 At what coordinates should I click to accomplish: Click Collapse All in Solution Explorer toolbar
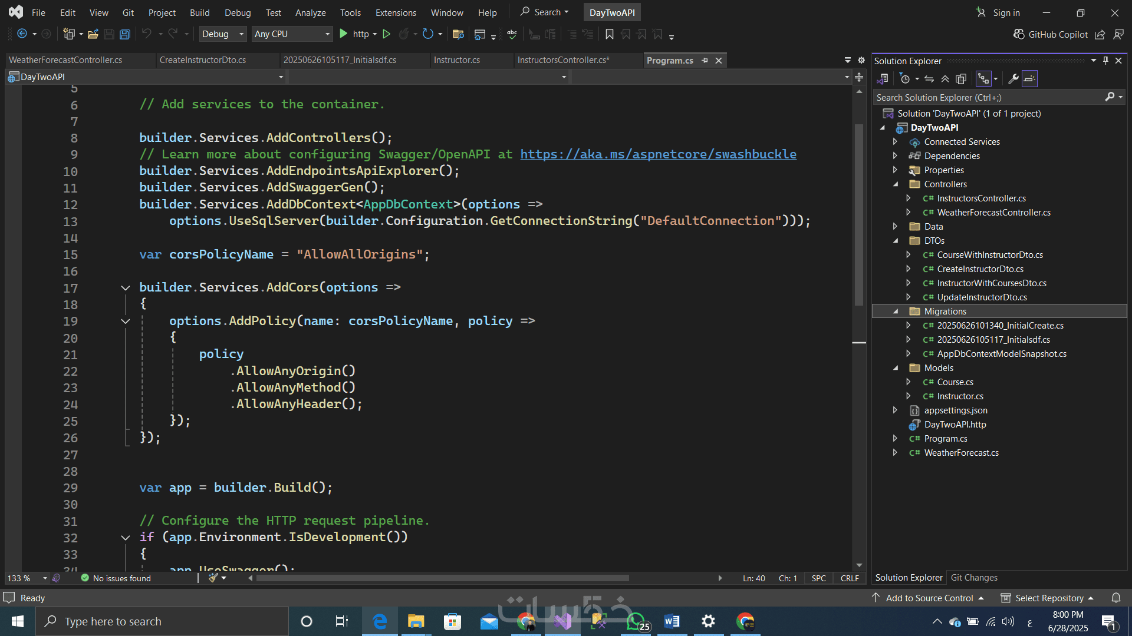coord(945,79)
